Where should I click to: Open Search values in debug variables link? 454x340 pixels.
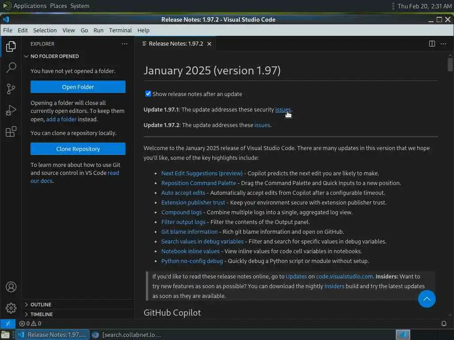point(202,241)
